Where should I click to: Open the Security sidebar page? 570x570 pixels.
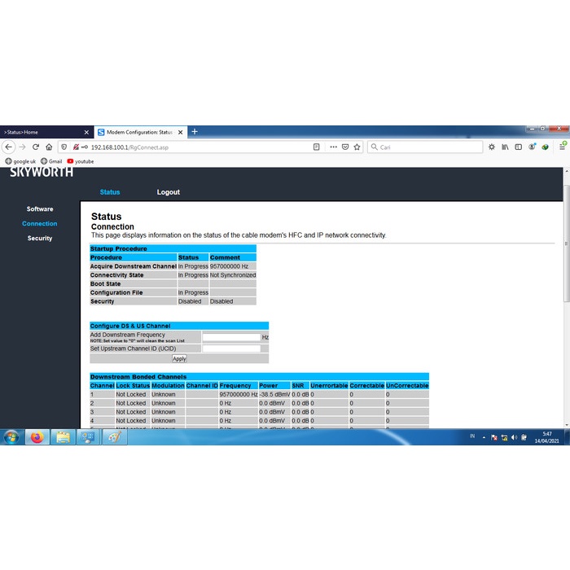[x=40, y=238]
